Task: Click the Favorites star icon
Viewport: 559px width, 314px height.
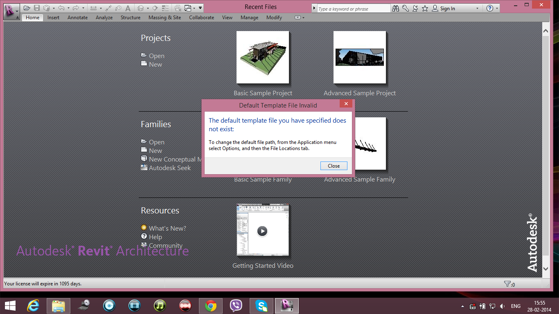Action: pos(425,8)
